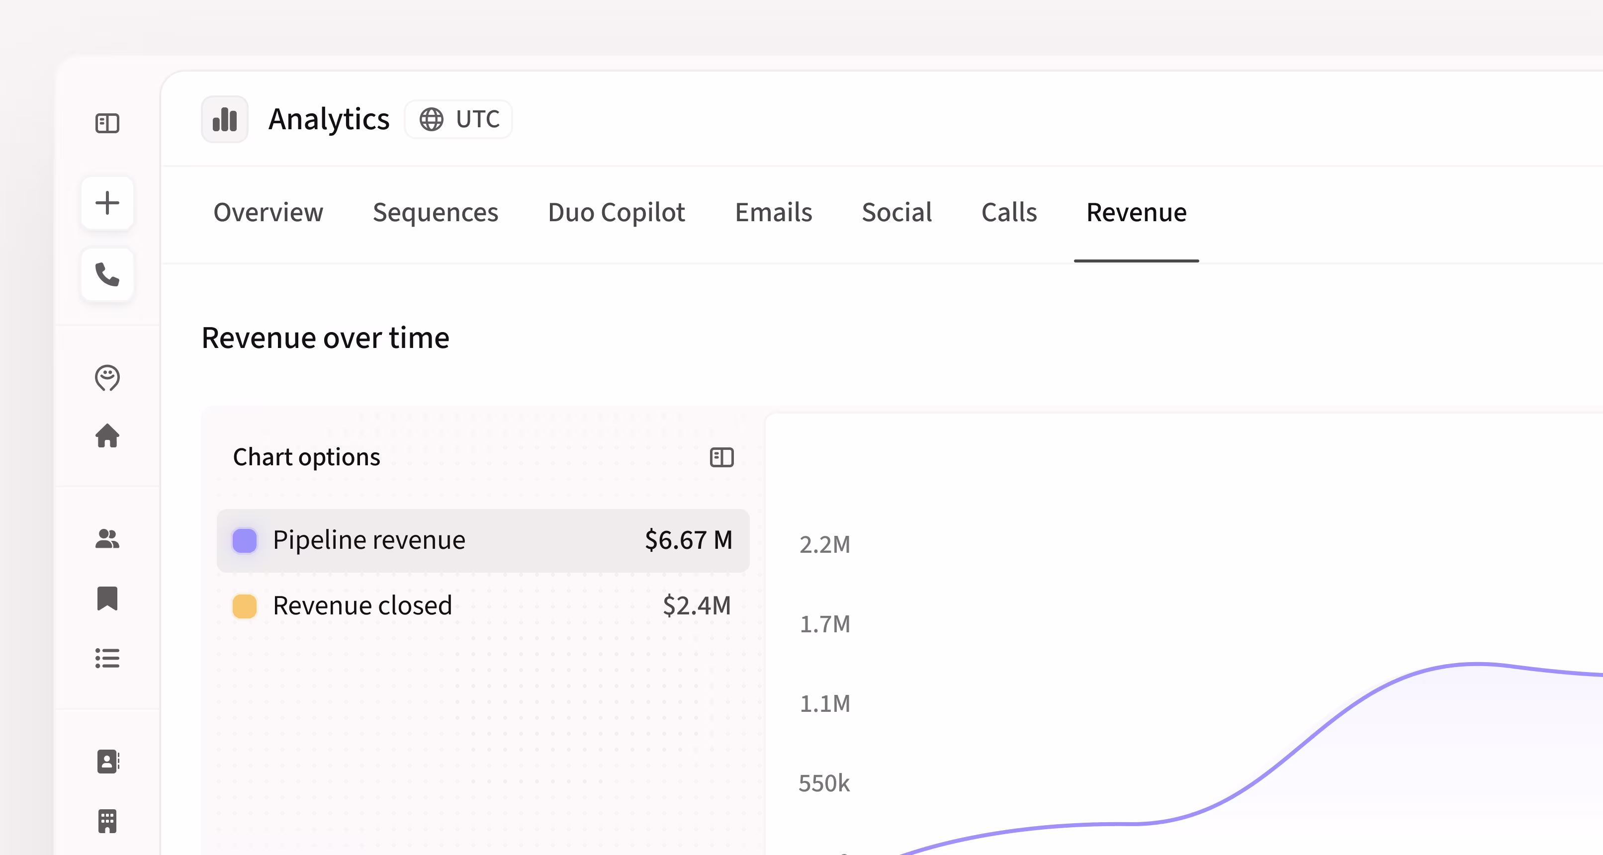Open the Duo Copilot face icon in sidebar

[x=107, y=378]
